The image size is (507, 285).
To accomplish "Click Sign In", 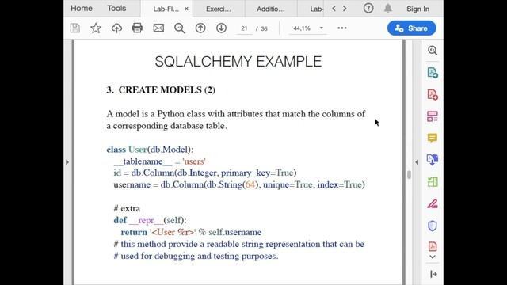I will click(x=417, y=9).
